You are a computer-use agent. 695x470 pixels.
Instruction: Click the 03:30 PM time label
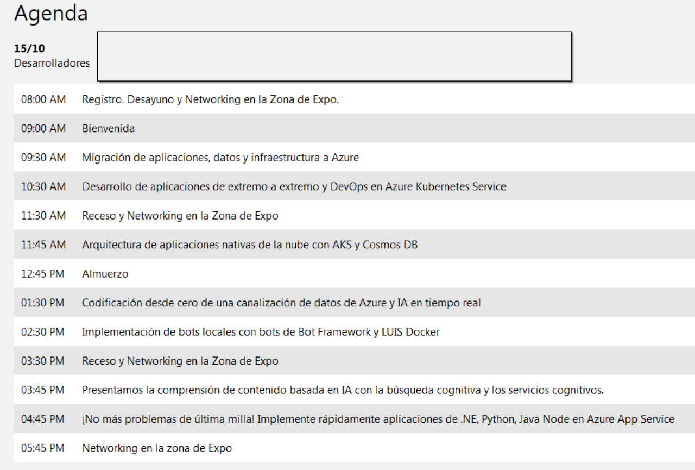(x=43, y=361)
